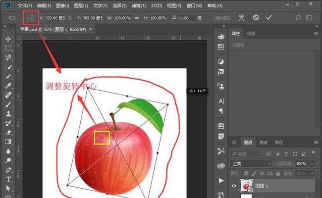The image size is (322, 198).
Task: Toggle relative positioning triangle between X and Y
Action: 70,18
